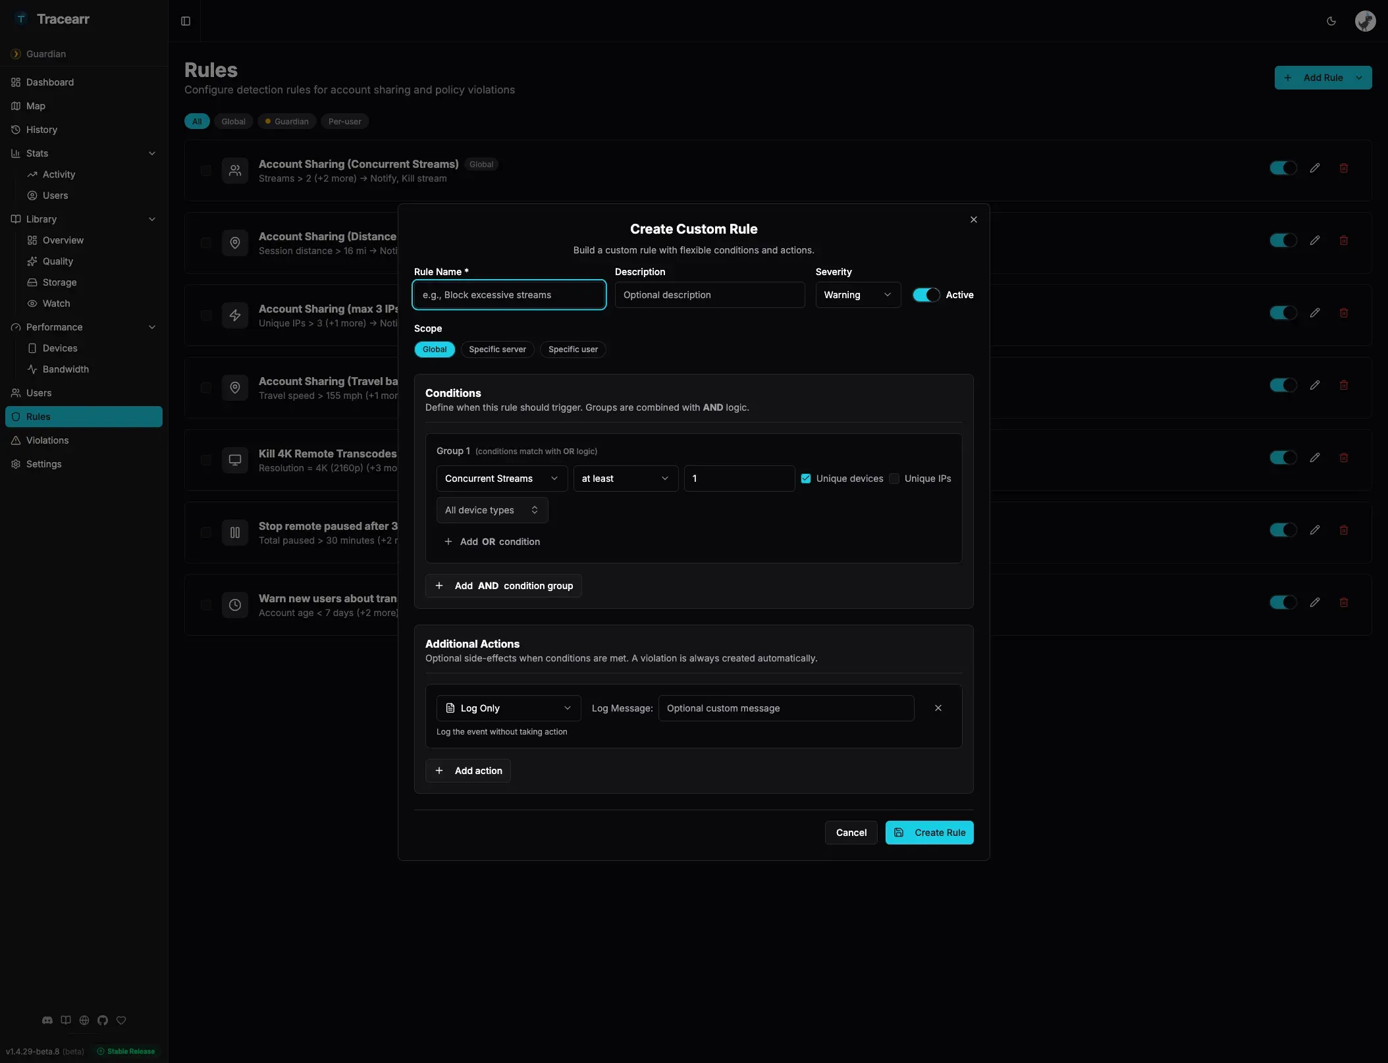Select the Concurrent Streams rule row checkbox
The width and height of the screenshot is (1388, 1063).
206,170
